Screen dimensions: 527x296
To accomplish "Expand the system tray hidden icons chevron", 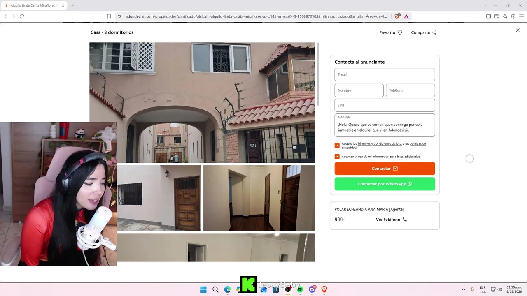I will coord(463,289).
